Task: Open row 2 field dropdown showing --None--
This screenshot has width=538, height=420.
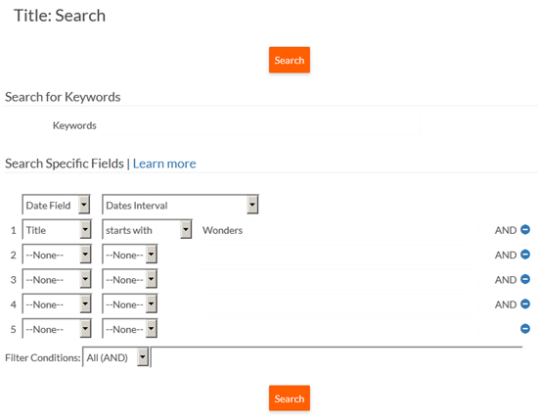Action: [57, 255]
